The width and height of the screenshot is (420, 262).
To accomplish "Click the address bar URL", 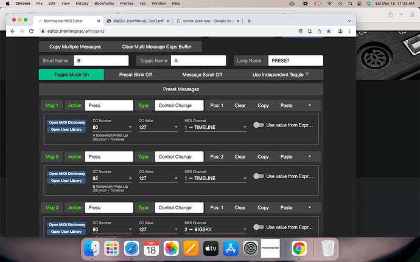I will 76,31.
